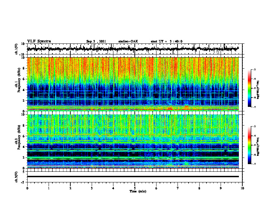Image resolution: width=273 pixels, height=211 pixels.
Task: Click the ch.3 flat black trace line
Action: [x=133, y=177]
